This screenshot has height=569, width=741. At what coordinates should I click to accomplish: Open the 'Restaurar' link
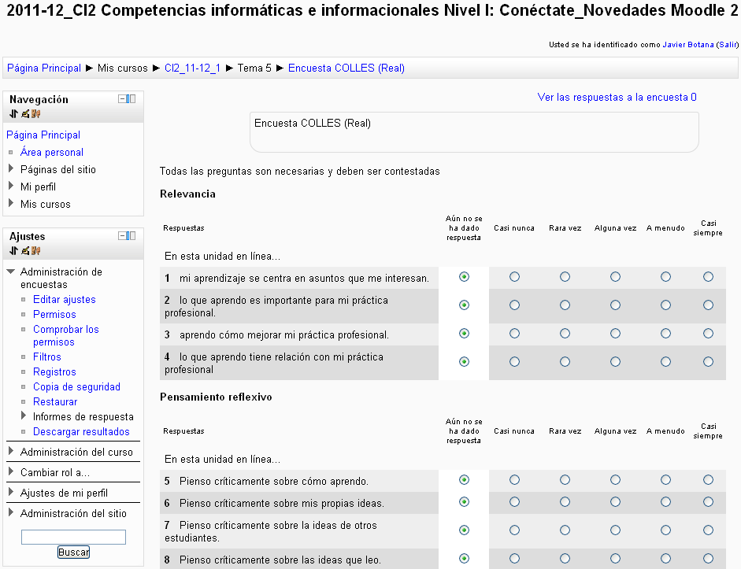(x=55, y=402)
